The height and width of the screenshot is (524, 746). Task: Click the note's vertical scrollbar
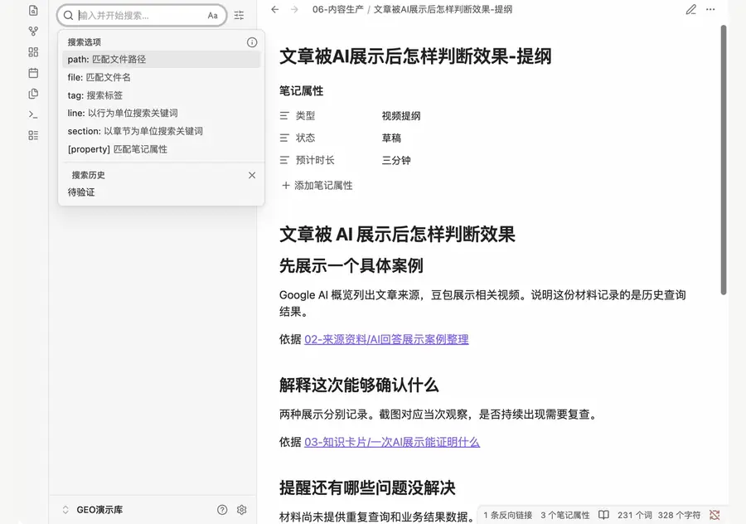click(x=724, y=160)
